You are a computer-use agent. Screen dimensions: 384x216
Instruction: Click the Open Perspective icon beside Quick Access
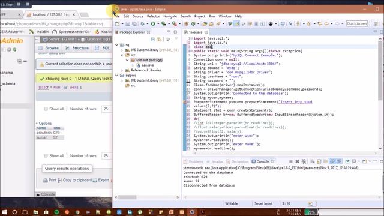click(x=376, y=24)
